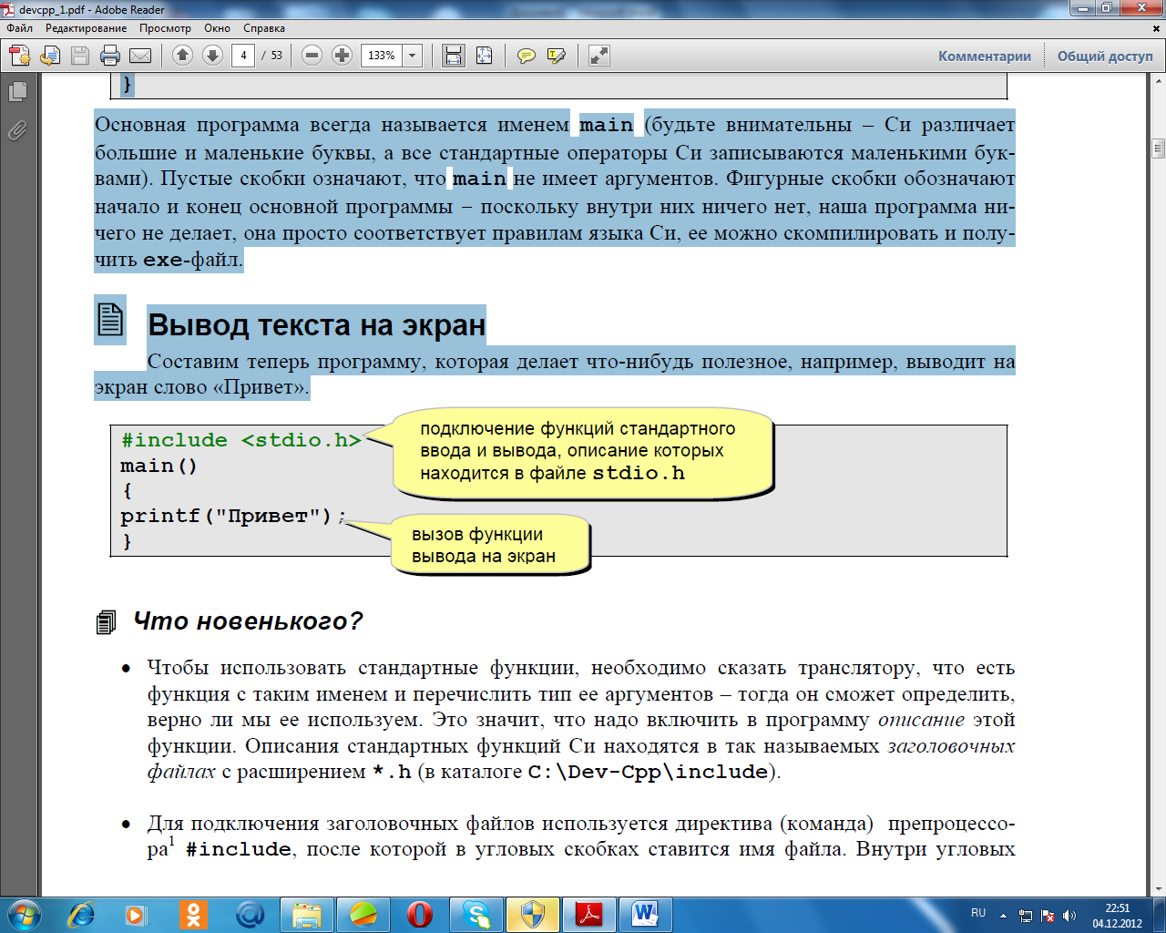Zoom in with the plus button
This screenshot has height=933, width=1166.
point(342,56)
